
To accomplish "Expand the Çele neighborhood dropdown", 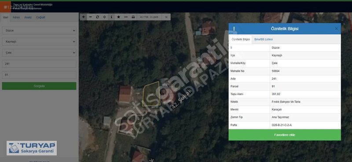I will tap(39, 53).
